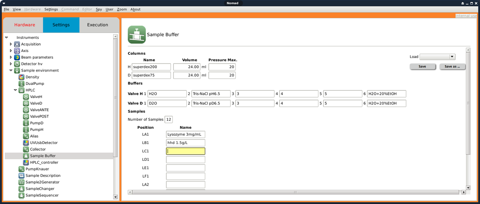Click the Save as ... button
The width and height of the screenshot is (480, 204).
452,66
